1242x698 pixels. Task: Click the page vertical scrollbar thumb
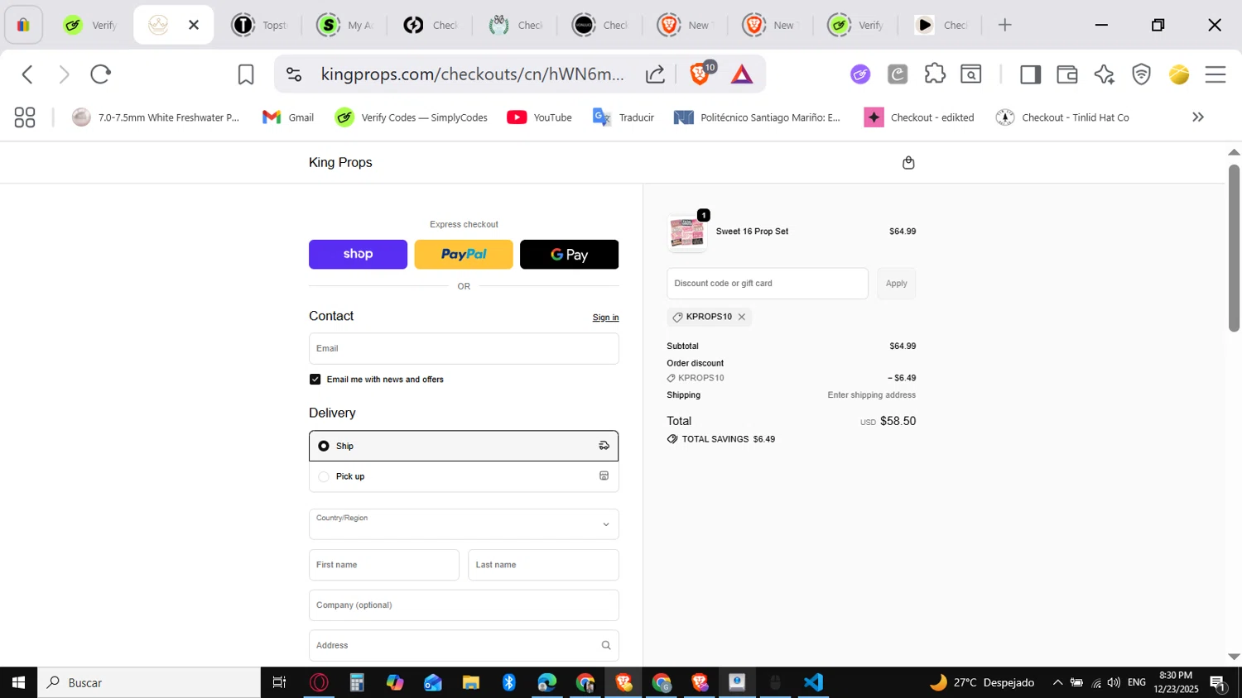click(1234, 248)
